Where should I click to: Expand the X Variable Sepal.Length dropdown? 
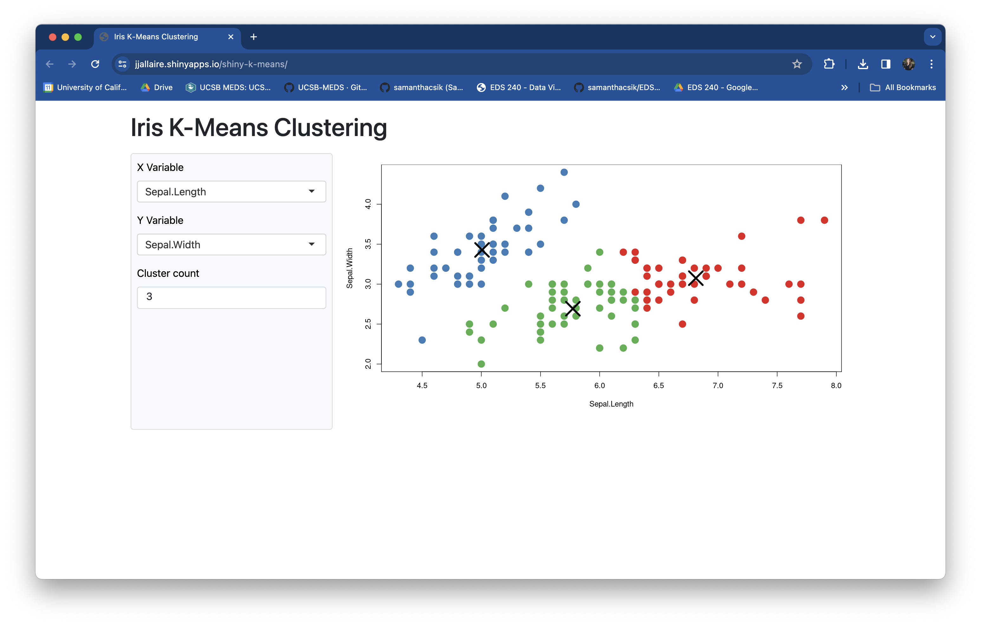(231, 192)
